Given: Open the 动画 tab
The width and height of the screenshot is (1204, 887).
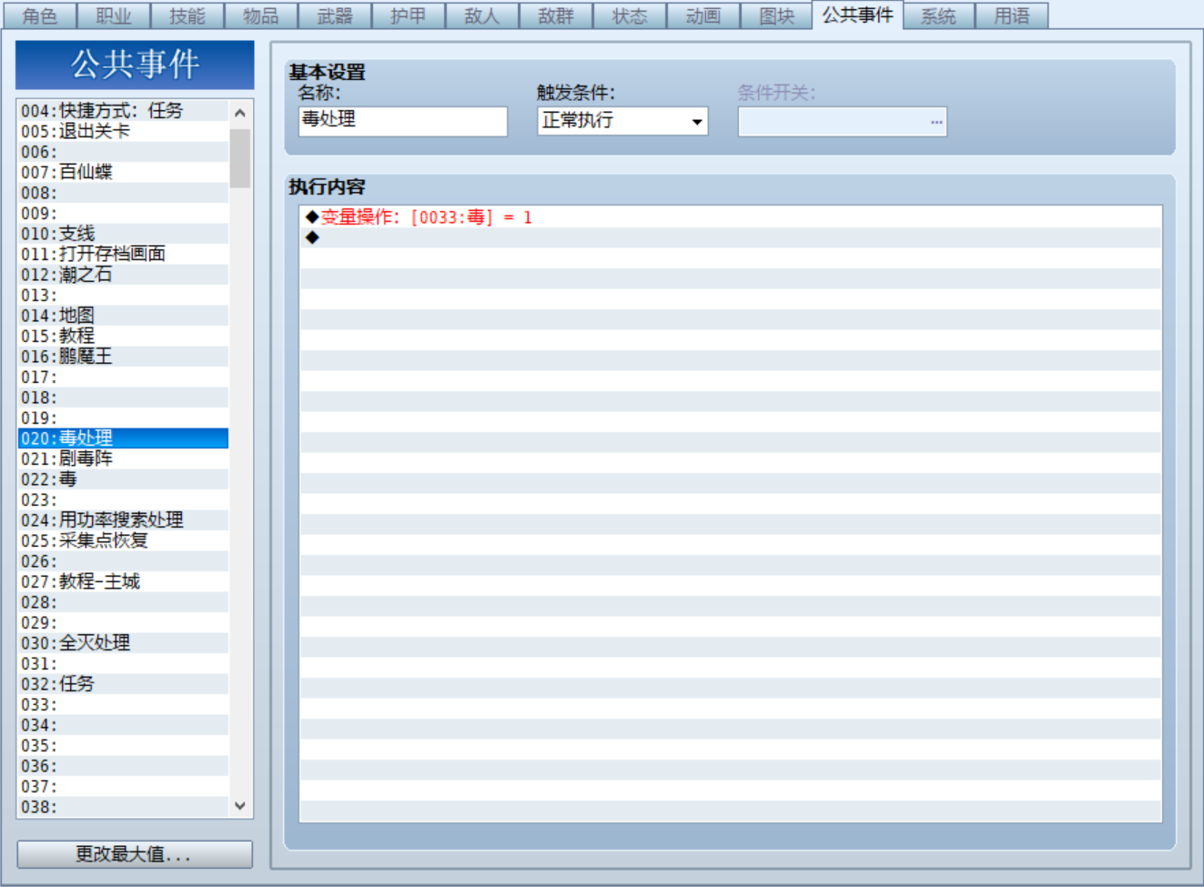Looking at the screenshot, I should tap(703, 15).
